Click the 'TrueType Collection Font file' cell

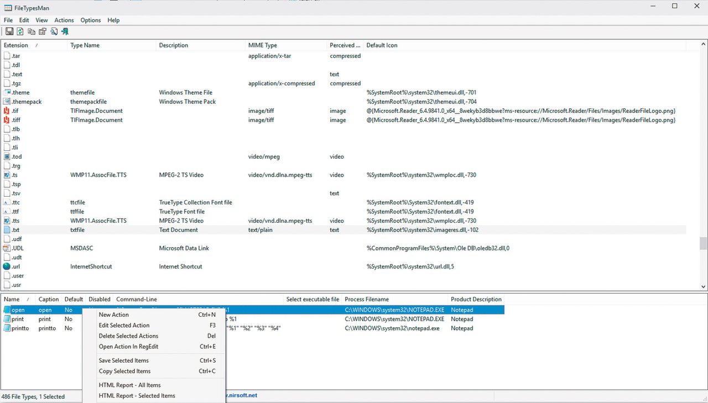pos(196,202)
